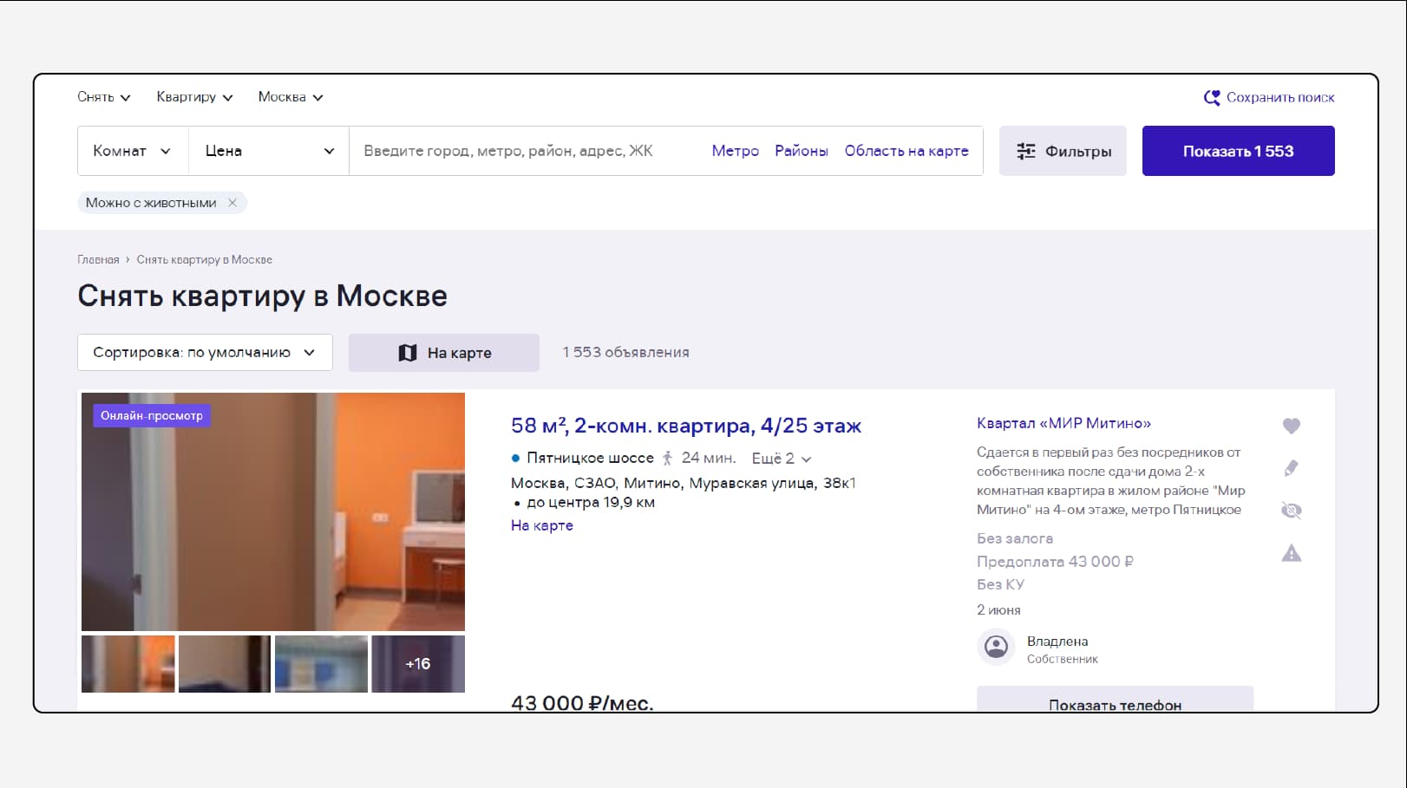Screen dimensions: 1407x788
Task: Remove the Можно с животными filter chip
Action: pos(232,203)
